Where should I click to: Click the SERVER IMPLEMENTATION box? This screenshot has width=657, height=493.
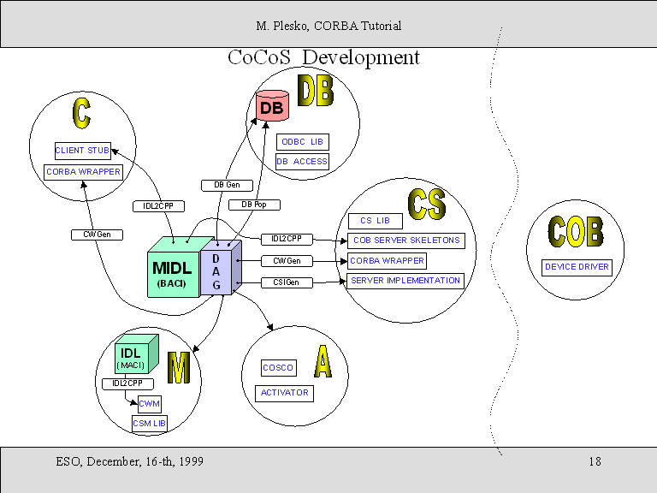click(405, 281)
